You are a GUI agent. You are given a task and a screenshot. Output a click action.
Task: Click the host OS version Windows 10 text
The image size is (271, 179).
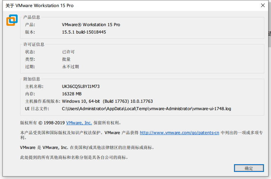point(107,101)
